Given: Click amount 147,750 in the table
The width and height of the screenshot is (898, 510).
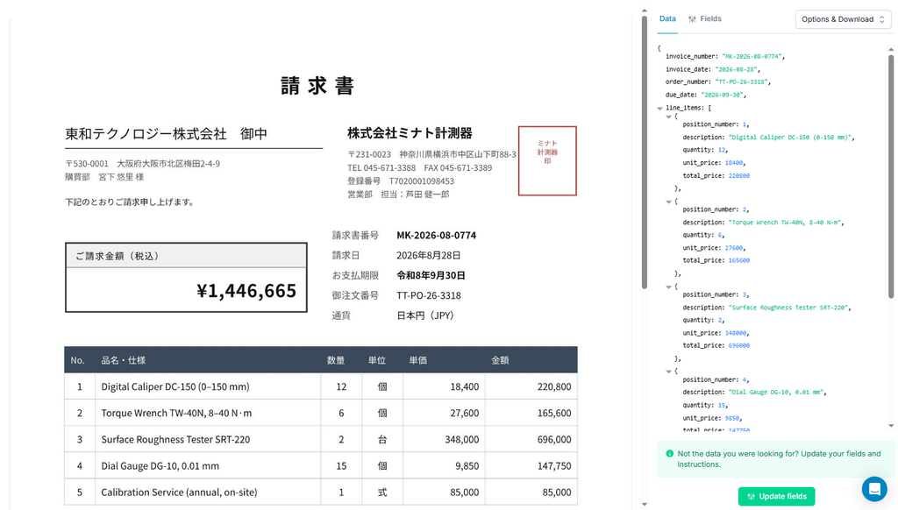Looking at the screenshot, I should tap(554, 466).
